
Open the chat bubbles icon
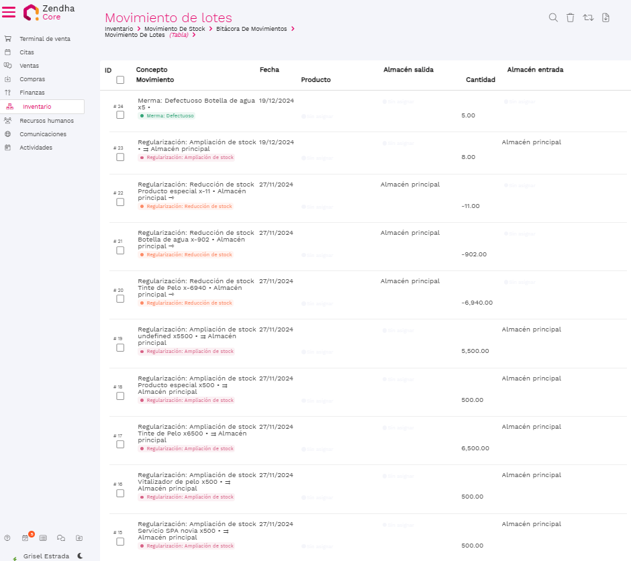click(61, 538)
